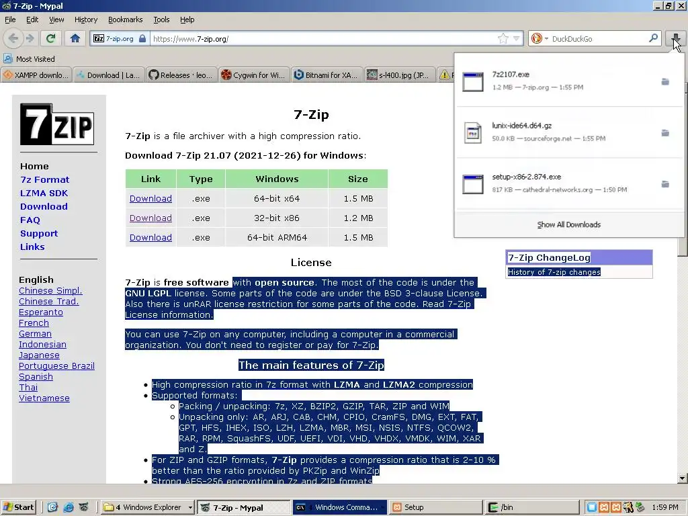This screenshot has height=516, width=688.
Task: Open the home page via house icon
Action: (x=75, y=38)
